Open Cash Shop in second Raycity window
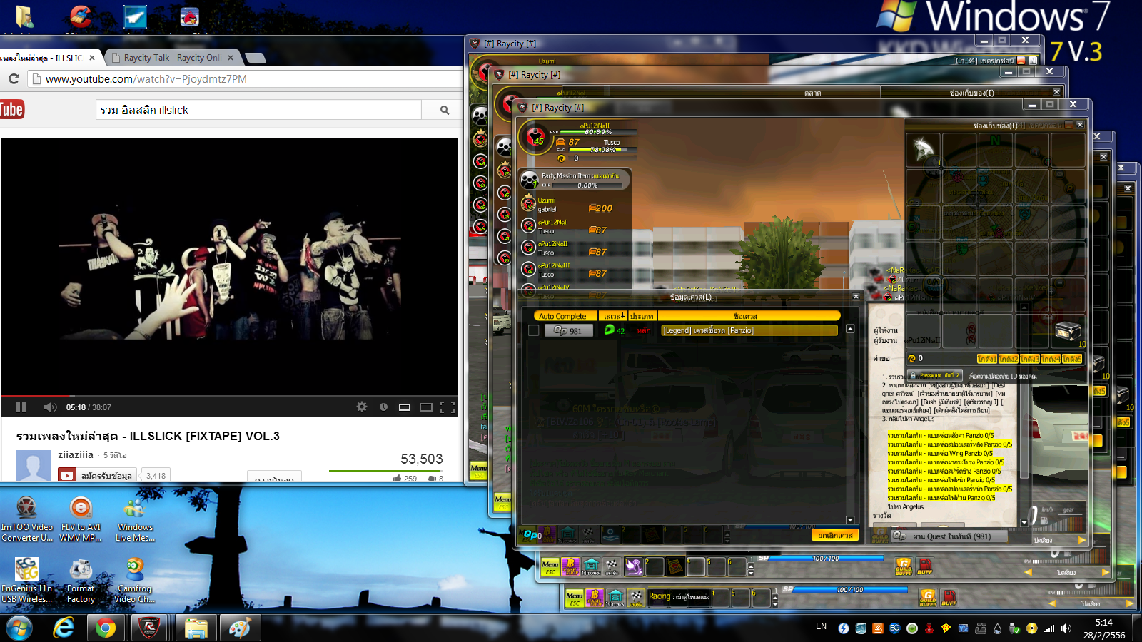 coord(570,567)
